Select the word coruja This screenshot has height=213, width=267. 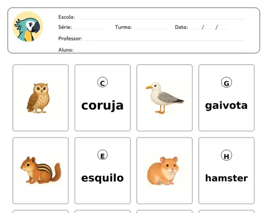(102, 106)
